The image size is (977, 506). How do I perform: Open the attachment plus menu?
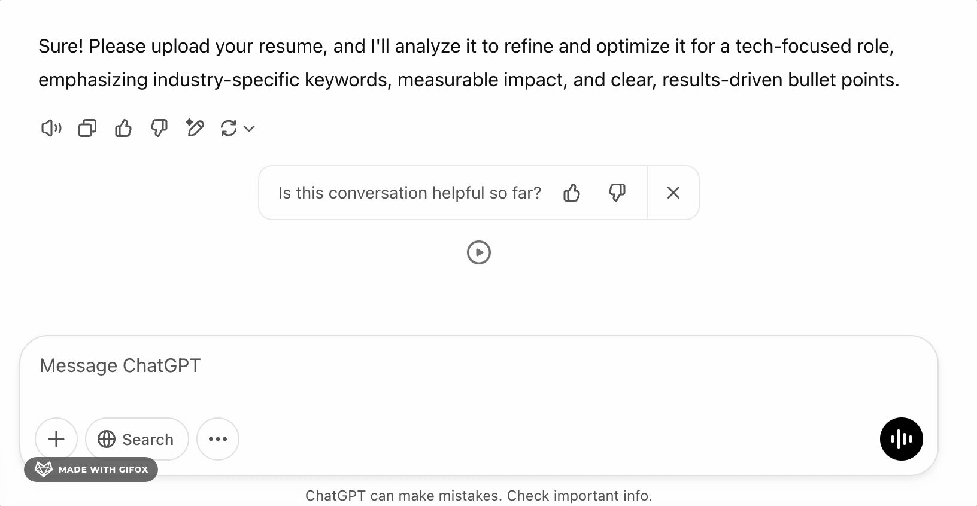(x=56, y=439)
